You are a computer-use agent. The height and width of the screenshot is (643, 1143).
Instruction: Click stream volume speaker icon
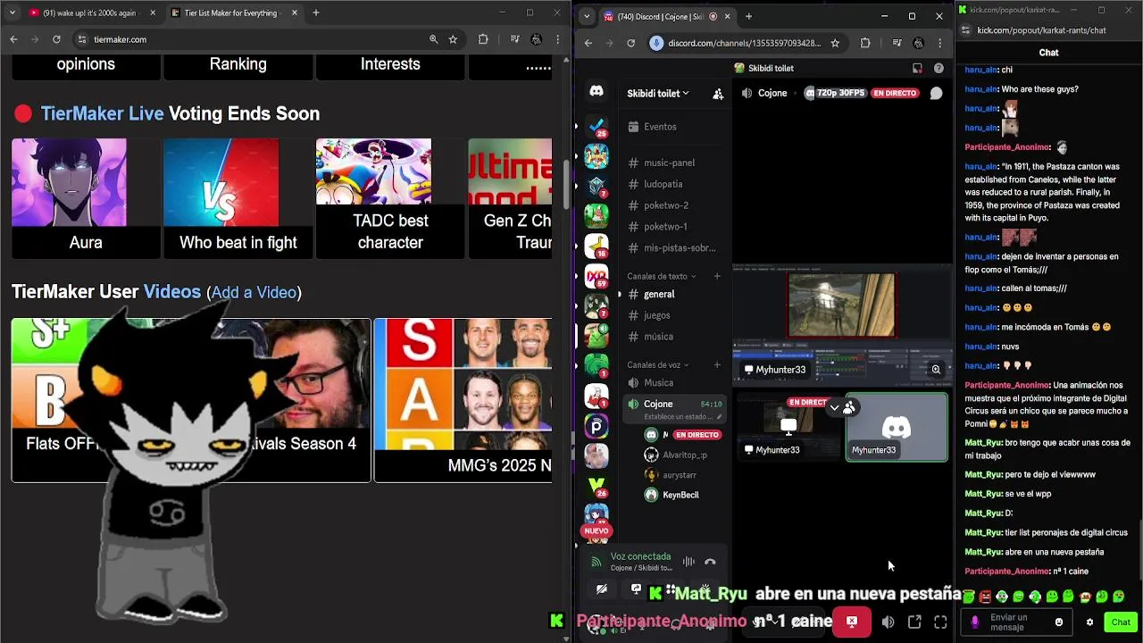click(x=888, y=622)
